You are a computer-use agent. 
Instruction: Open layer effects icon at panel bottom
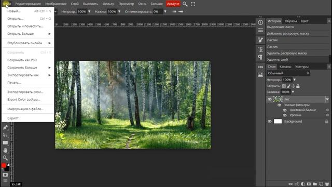click(297, 184)
